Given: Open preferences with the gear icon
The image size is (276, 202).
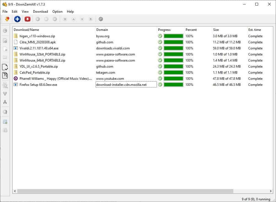Looking at the screenshot, I should click(x=101, y=19).
